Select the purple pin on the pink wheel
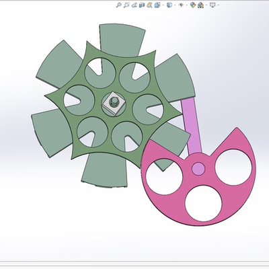The height and width of the screenshot is (269, 269). (x=198, y=168)
